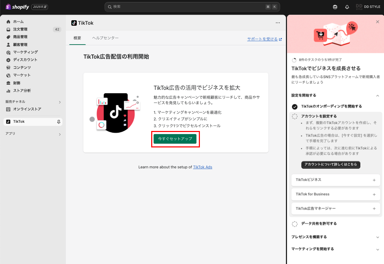The image size is (384, 264).
Task: Click the search magnifier icon
Action: click(110, 7)
